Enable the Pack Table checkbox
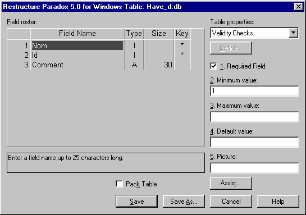Viewport: 306px width, 215px height. point(119,184)
